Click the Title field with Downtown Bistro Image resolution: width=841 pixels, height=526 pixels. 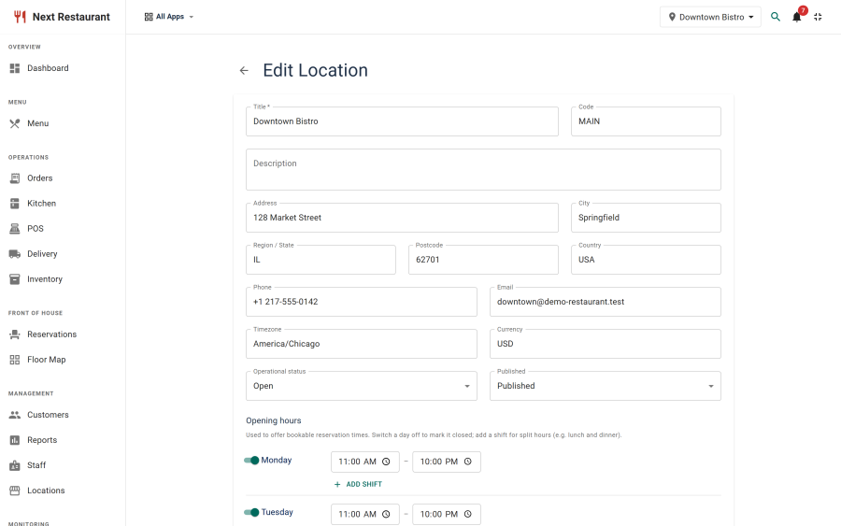[402, 121]
